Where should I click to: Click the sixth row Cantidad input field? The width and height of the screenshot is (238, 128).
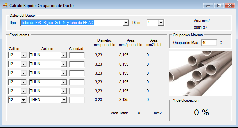coord(77,100)
